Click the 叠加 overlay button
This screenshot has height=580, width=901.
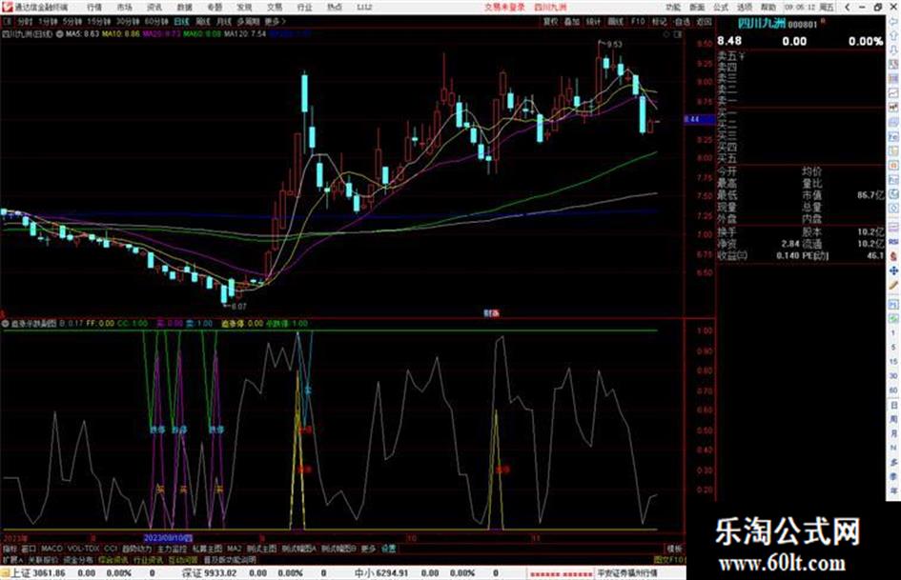click(572, 21)
